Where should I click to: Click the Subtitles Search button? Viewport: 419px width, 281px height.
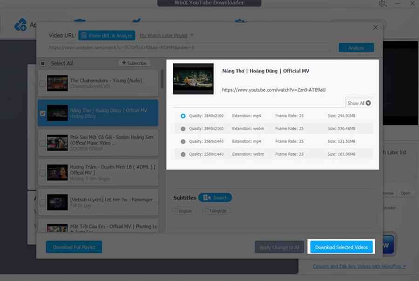coord(215,198)
